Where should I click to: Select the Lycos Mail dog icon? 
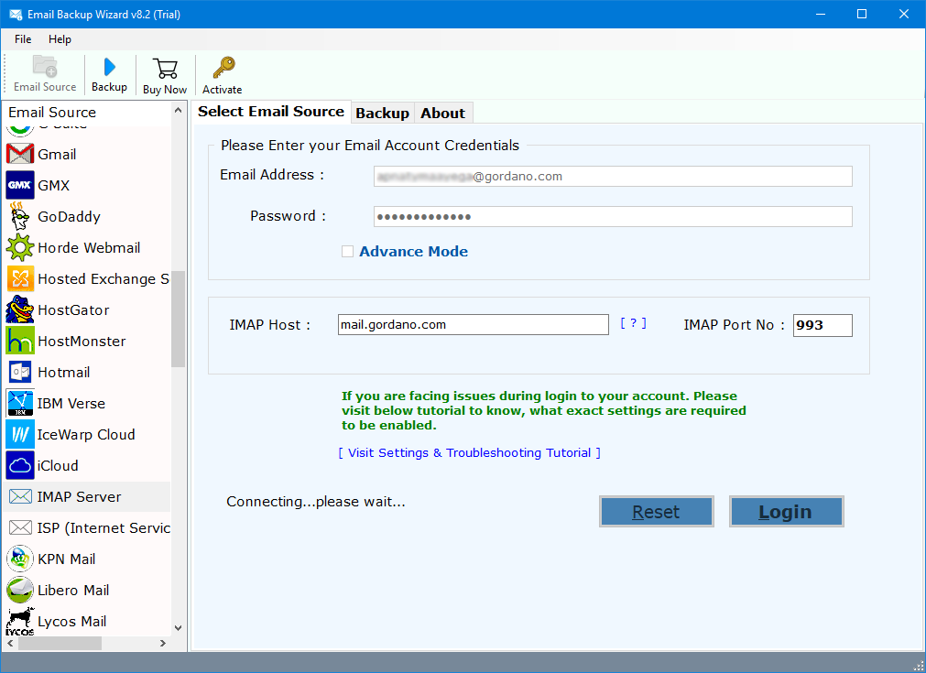click(x=20, y=621)
